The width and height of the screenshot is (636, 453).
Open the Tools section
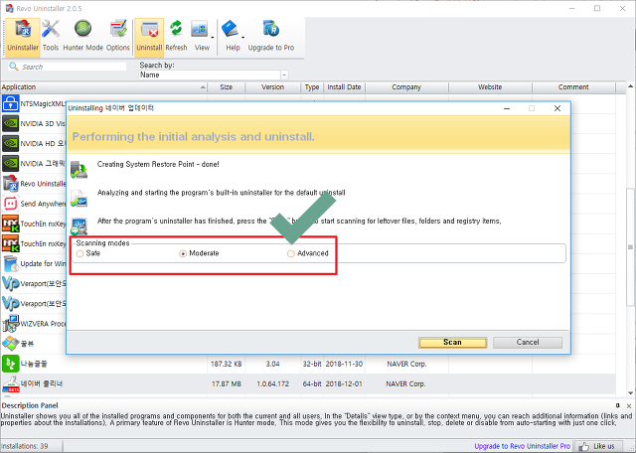coord(51,37)
